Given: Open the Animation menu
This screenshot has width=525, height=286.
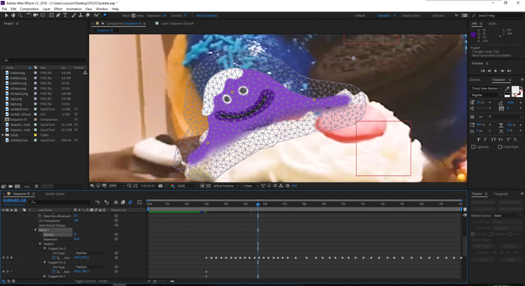Looking at the screenshot, I should click(x=73, y=9).
